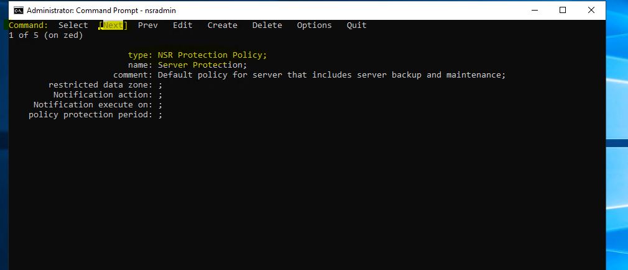
Task: Click the Command Prompt title bar icon
Action: (19, 10)
